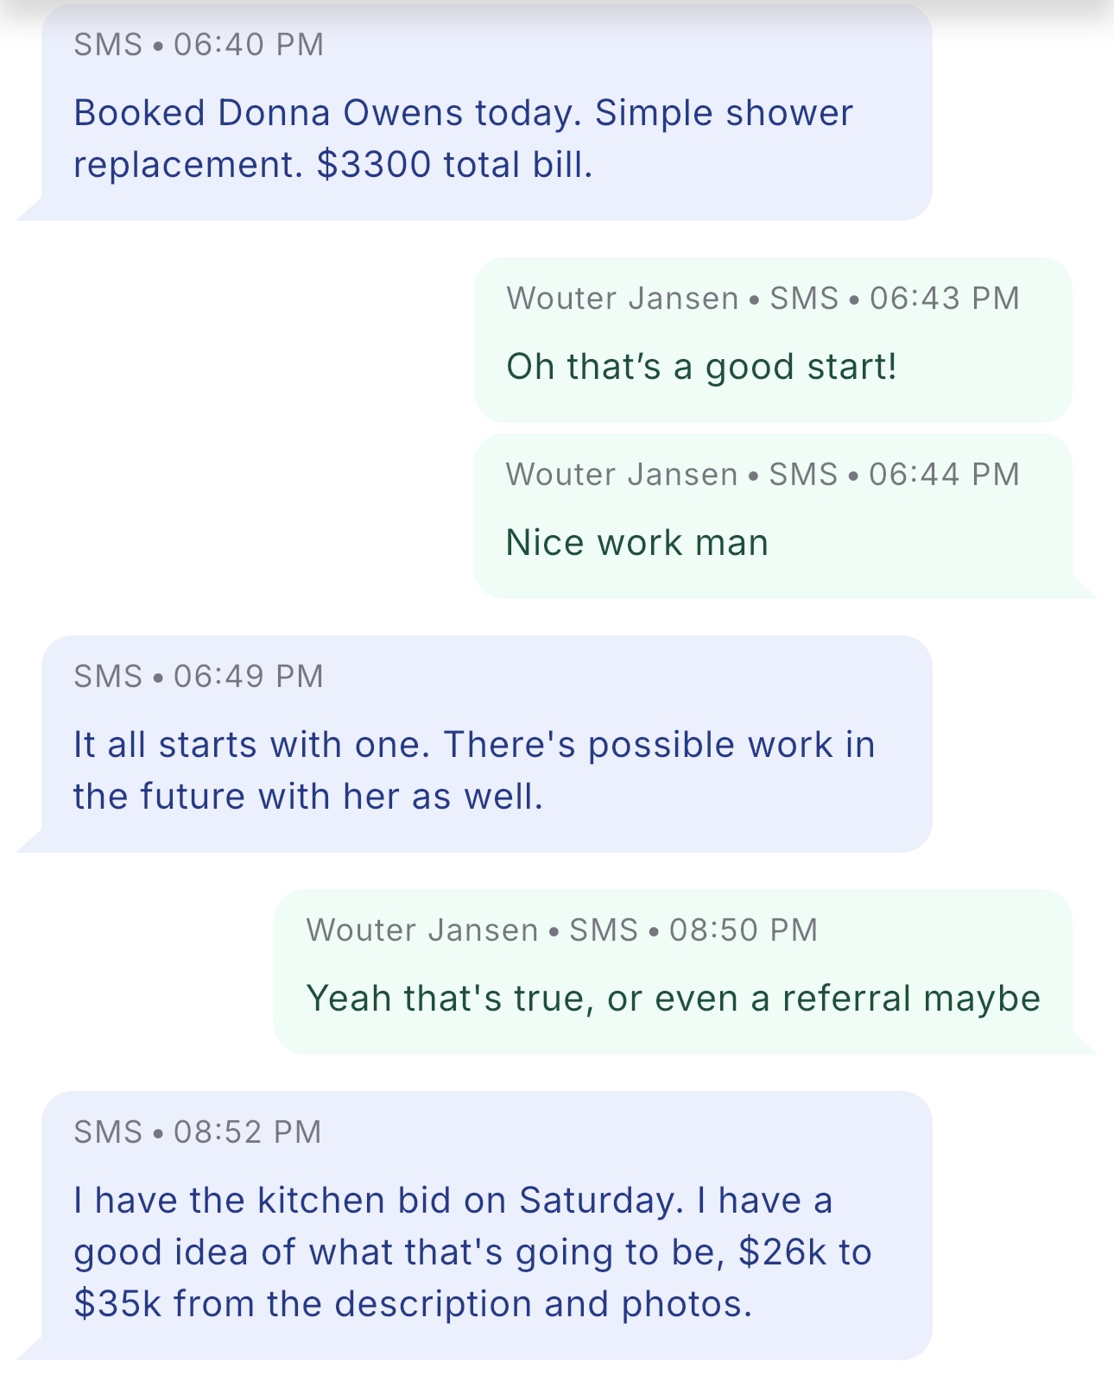The width and height of the screenshot is (1114, 1387).
Task: Click Wouter Jansen's name on the 06:43 PM message
Action: (622, 299)
